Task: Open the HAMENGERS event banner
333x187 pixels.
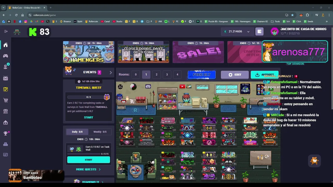Action: point(88,52)
